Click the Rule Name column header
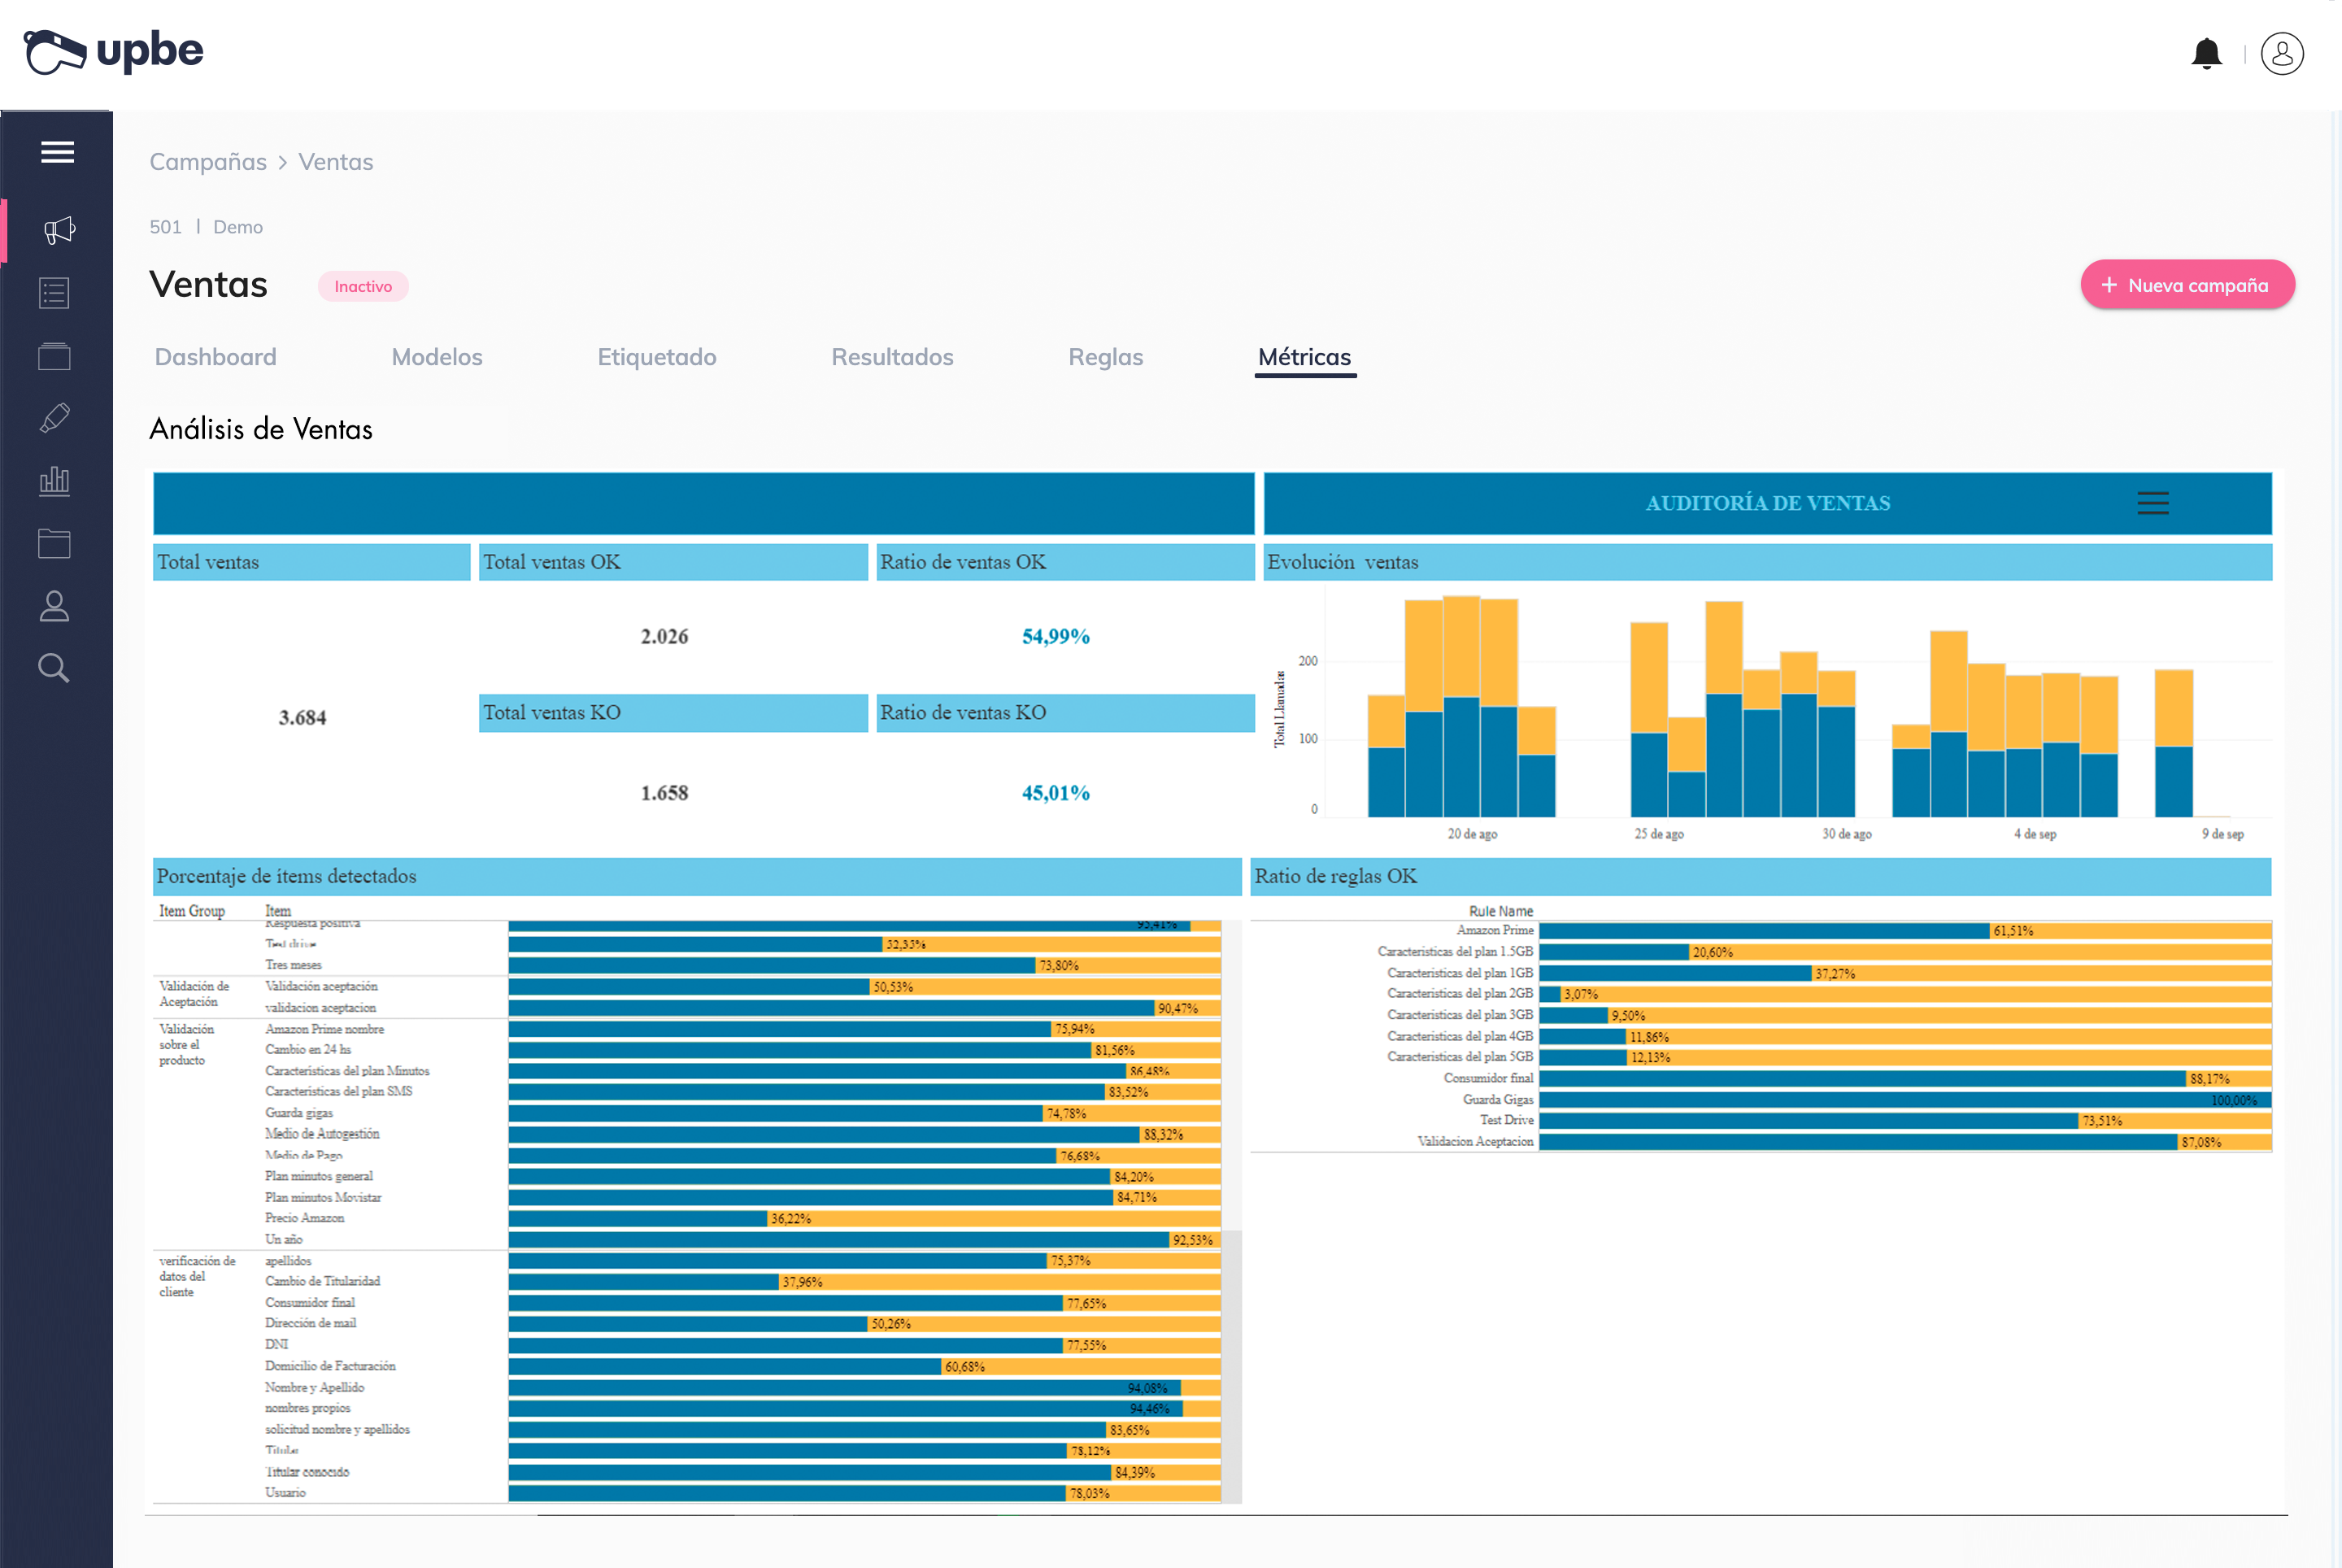 tap(1500, 911)
